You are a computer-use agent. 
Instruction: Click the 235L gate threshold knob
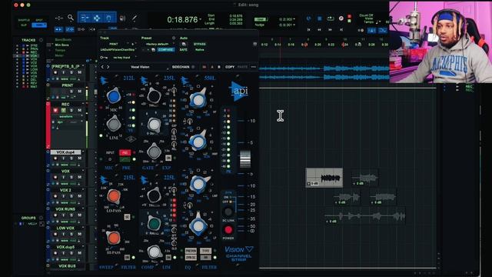pos(154,96)
